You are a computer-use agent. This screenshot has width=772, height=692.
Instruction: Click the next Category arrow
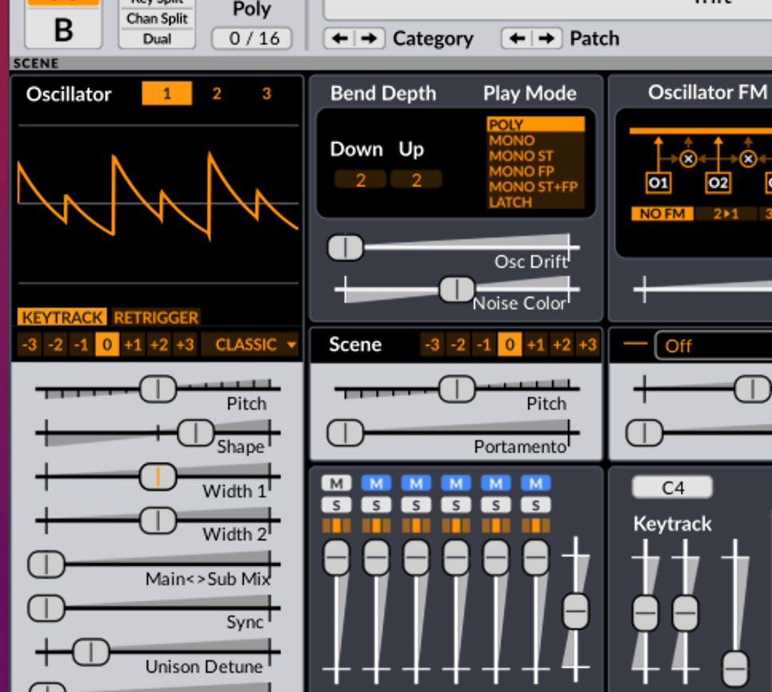point(371,37)
